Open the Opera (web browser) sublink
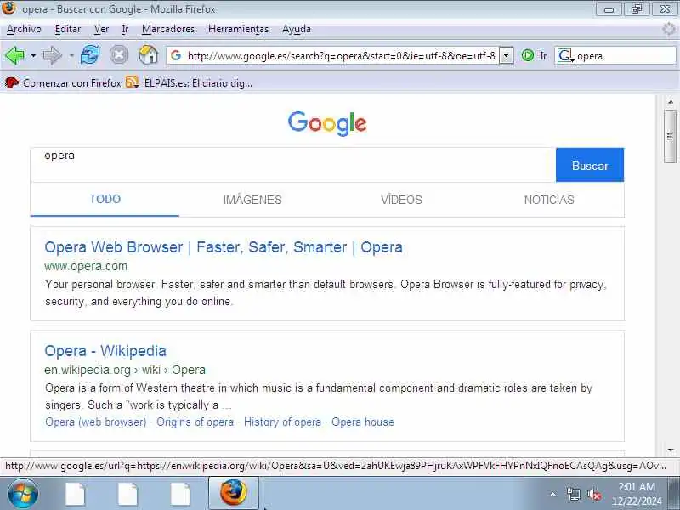 point(96,422)
